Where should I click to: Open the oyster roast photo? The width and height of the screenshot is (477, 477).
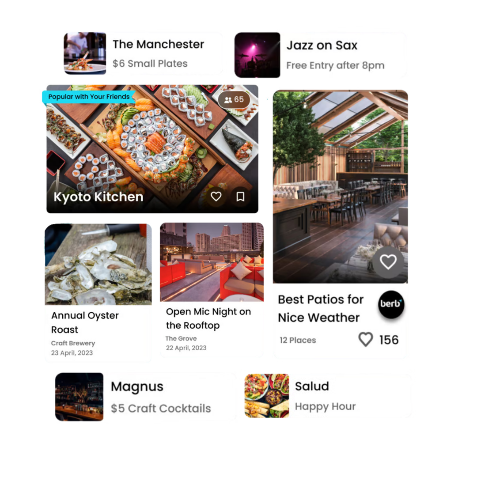98,265
